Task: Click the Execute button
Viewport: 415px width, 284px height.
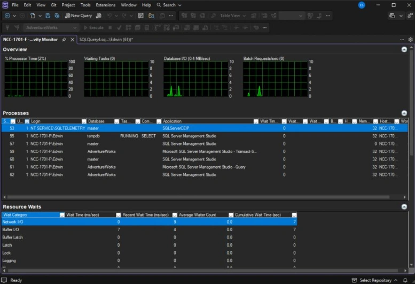Action: pyautogui.click(x=93, y=28)
